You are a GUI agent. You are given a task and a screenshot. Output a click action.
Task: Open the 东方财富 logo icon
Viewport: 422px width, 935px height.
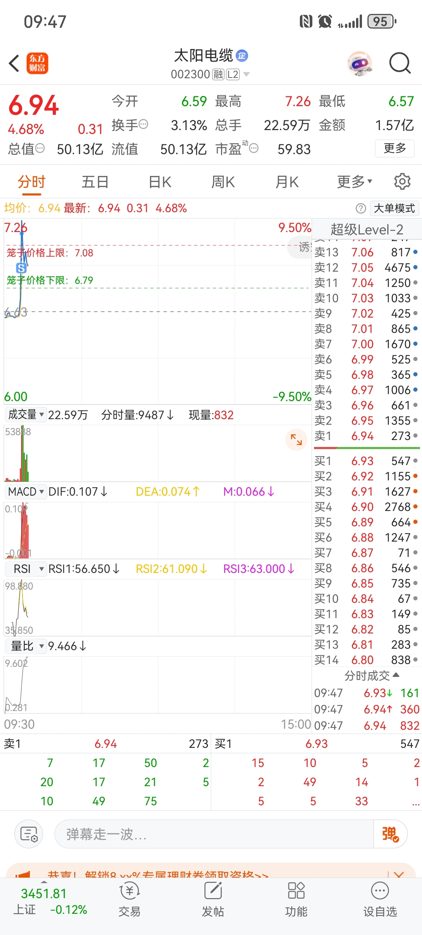click(37, 64)
